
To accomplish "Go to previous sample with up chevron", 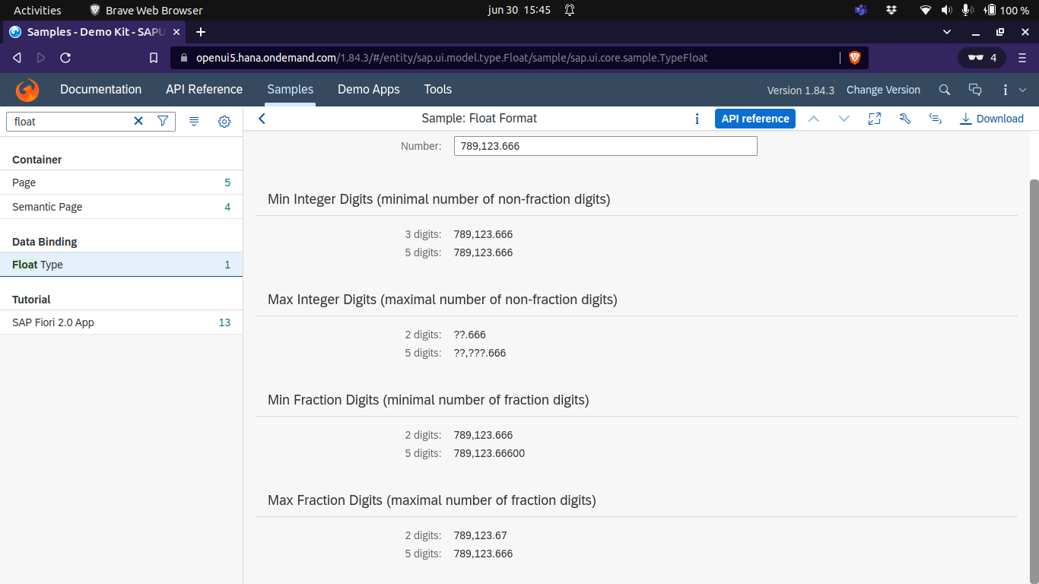I will tap(814, 119).
